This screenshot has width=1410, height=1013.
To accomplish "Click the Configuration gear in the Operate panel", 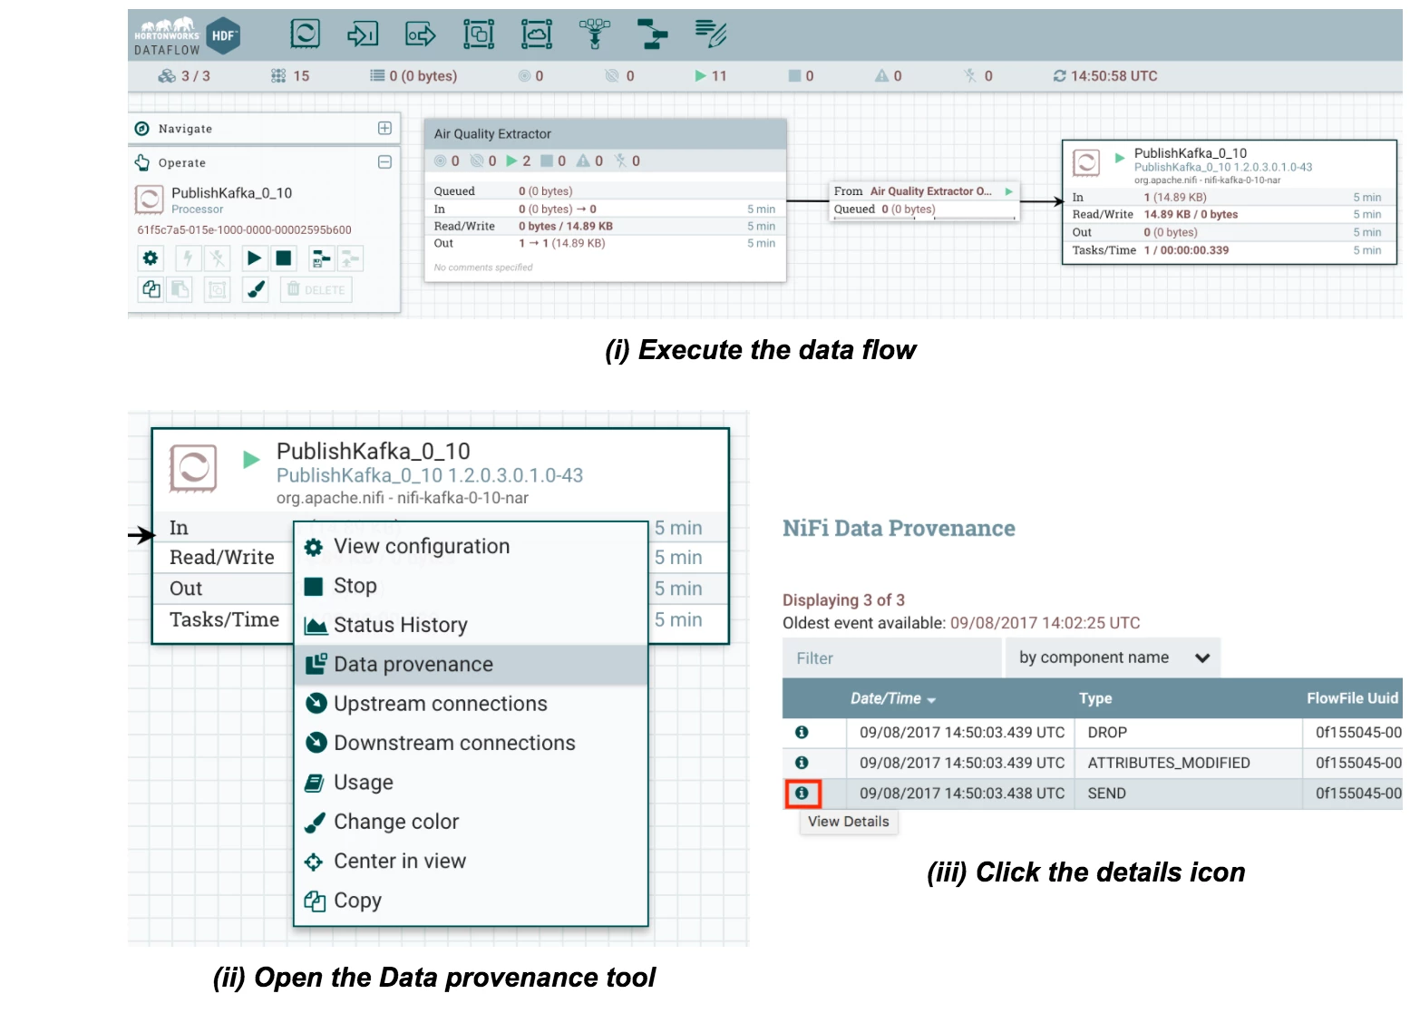I will (x=151, y=258).
